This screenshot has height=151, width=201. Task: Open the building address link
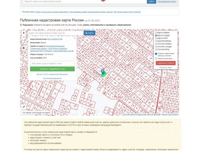[x=52, y=48]
